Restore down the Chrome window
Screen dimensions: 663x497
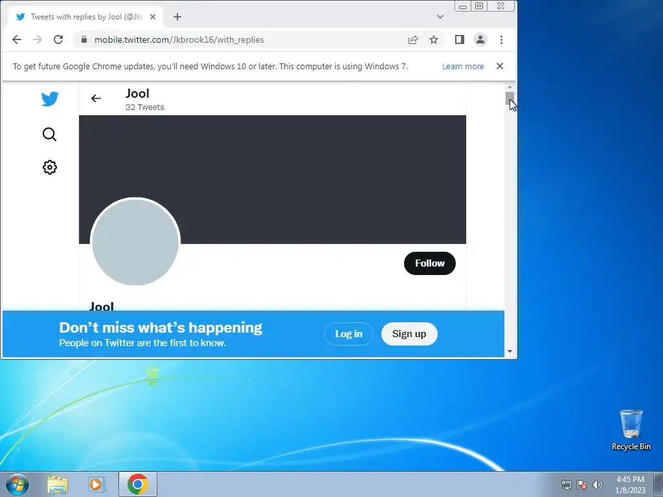[479, 6]
